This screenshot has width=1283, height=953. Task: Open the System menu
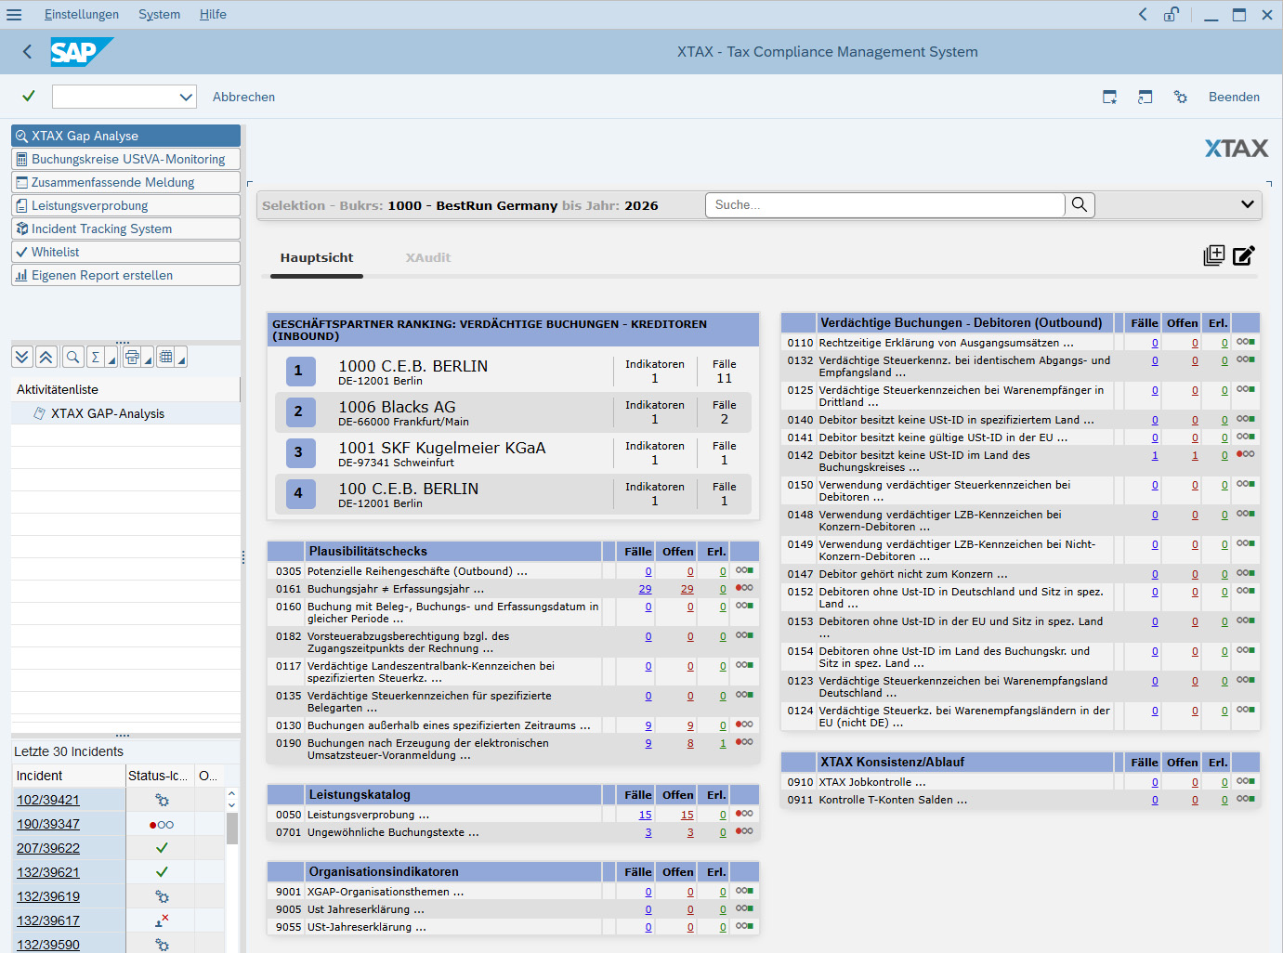(x=160, y=14)
